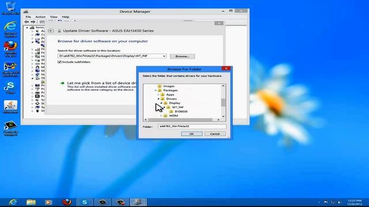
Task: Click folder tree scroll up arrow
Action: 223,86
